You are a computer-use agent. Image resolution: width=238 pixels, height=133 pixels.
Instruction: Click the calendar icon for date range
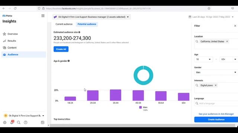190,17
